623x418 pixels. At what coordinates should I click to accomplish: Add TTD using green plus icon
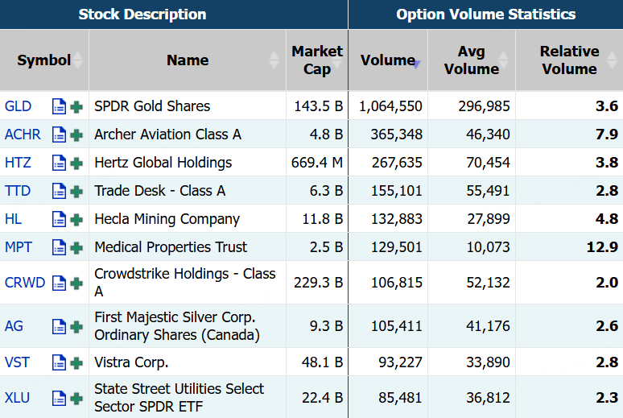coord(76,192)
